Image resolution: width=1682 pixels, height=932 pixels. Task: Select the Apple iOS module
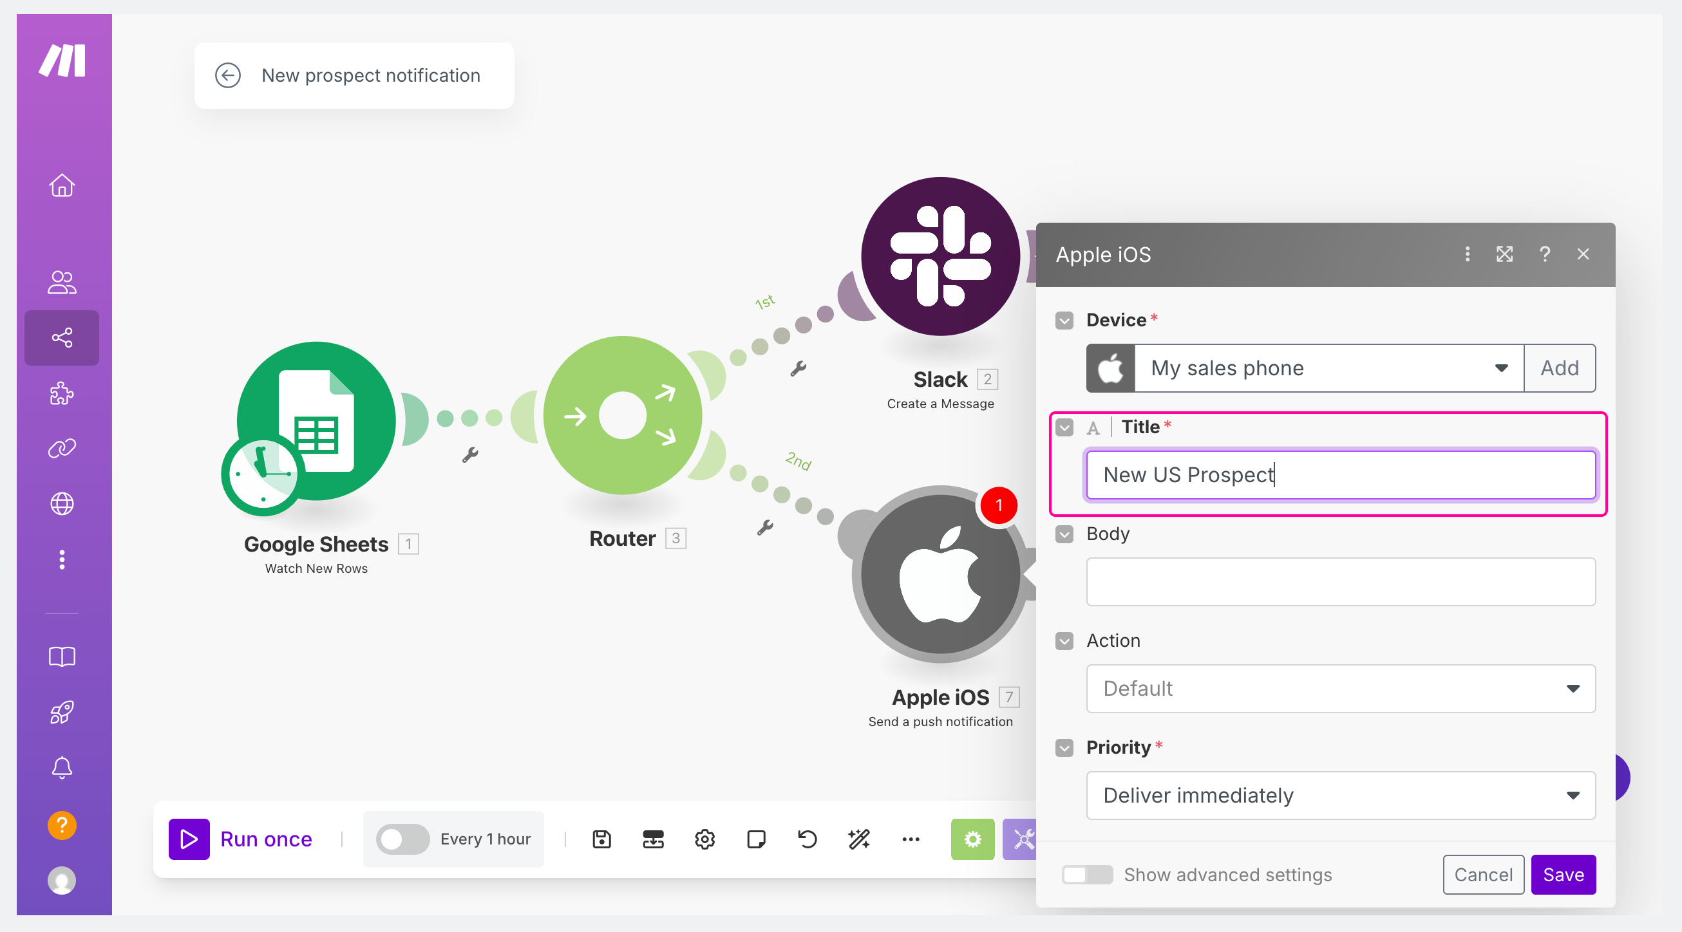[x=940, y=574]
